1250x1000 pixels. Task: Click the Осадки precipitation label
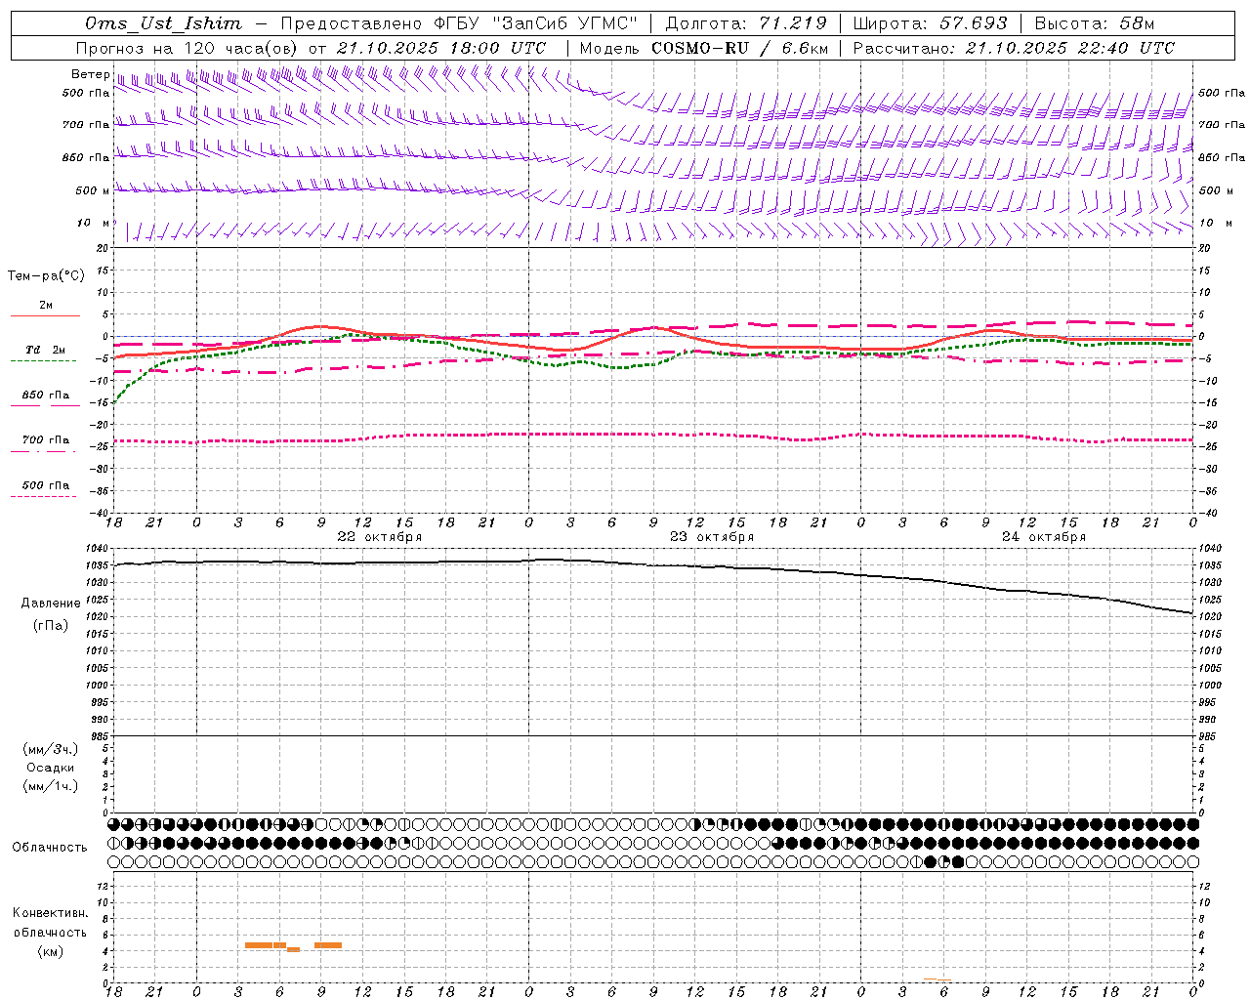(51, 769)
